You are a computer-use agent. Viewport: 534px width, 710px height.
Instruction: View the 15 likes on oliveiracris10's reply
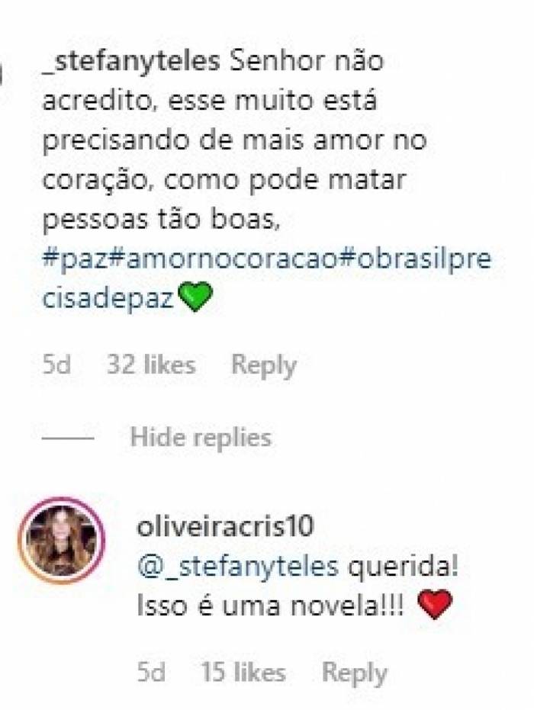pos(243,672)
